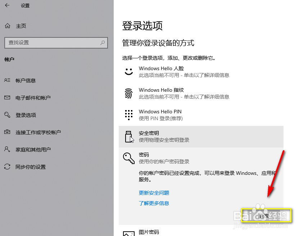Select 登录选项 in the sidebar

click(26, 115)
